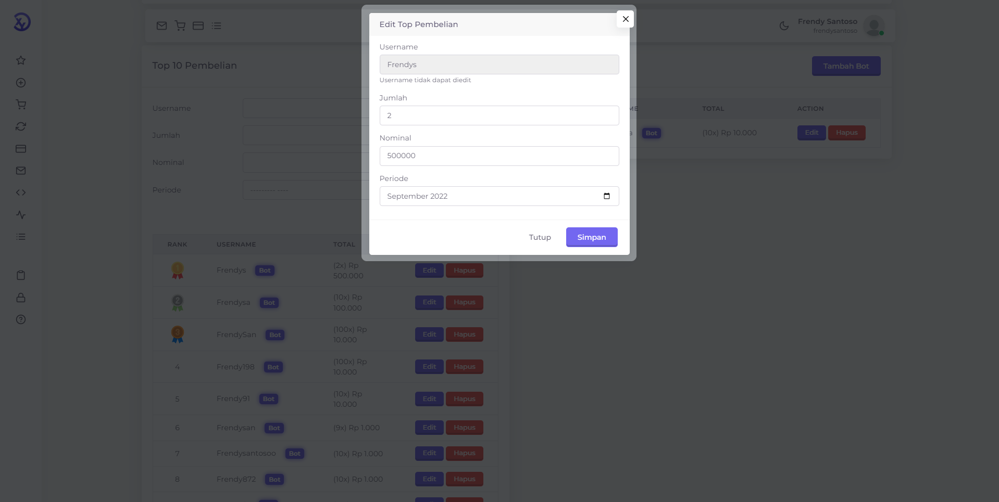Click Edit in the right table row
Viewport: 999px width, 502px height.
[811, 133]
